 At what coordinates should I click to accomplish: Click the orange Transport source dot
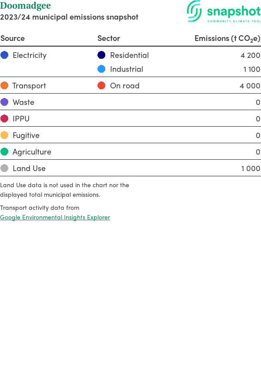(x=4, y=86)
